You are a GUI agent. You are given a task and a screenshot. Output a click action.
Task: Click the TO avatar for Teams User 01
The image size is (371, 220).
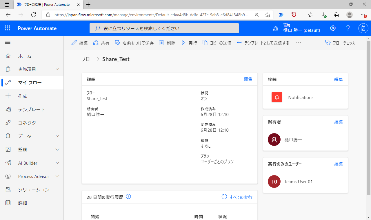point(274,181)
